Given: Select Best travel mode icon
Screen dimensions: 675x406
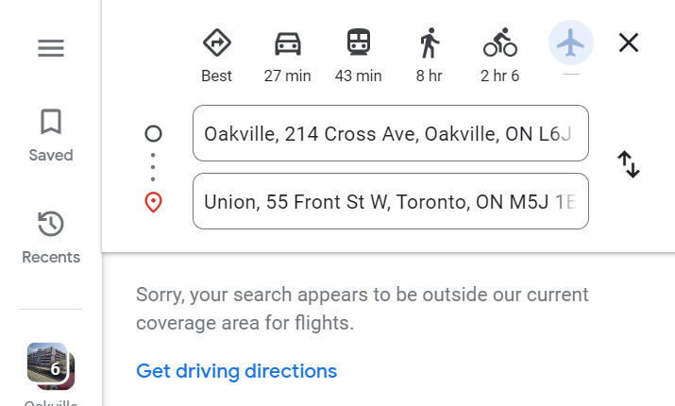Looking at the screenshot, I should point(217,42).
